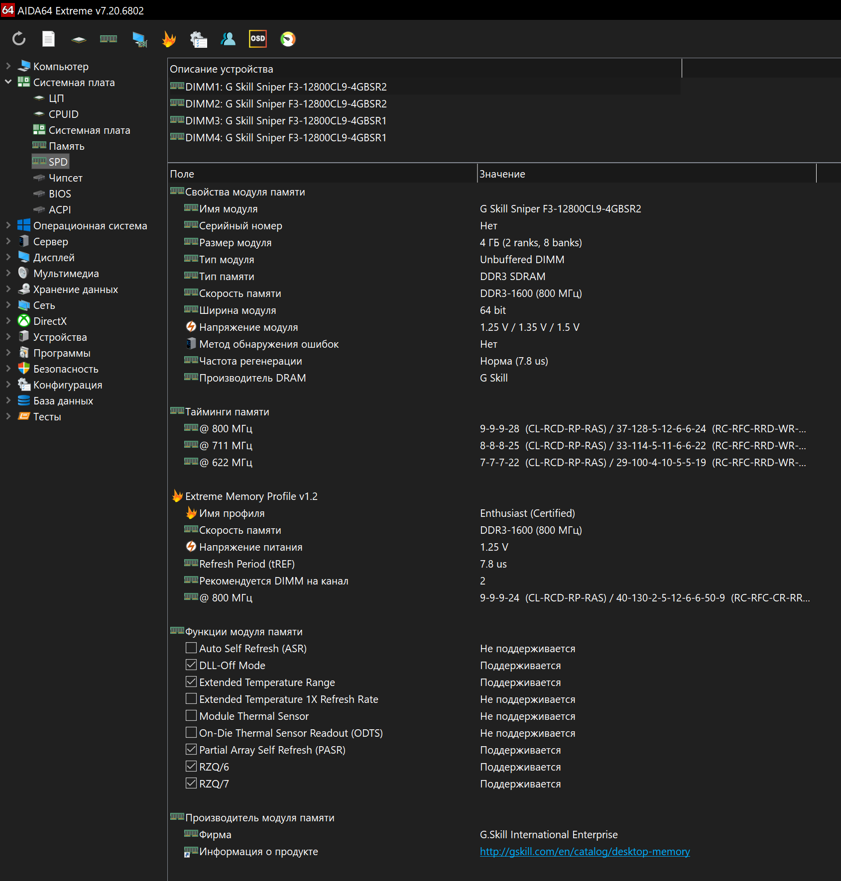The width and height of the screenshot is (841, 881).
Task: Click the Поле column header
Action: (323, 174)
